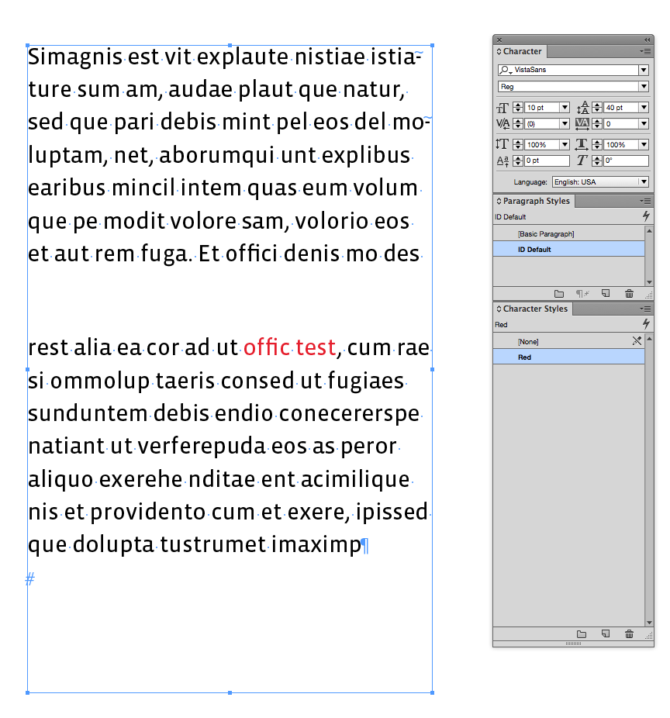Create new style group in Character Styles
The width and height of the screenshot is (670, 718).
click(x=582, y=634)
